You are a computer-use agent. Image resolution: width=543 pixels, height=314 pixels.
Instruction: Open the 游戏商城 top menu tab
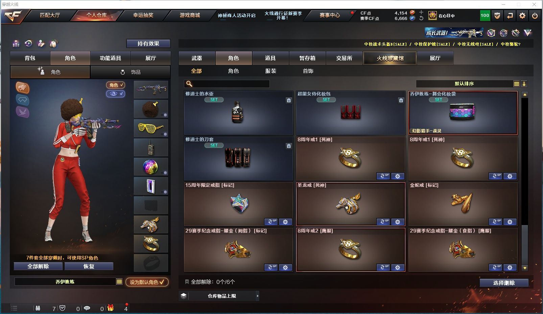point(190,15)
